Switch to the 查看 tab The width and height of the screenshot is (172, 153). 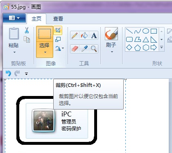click(x=58, y=19)
